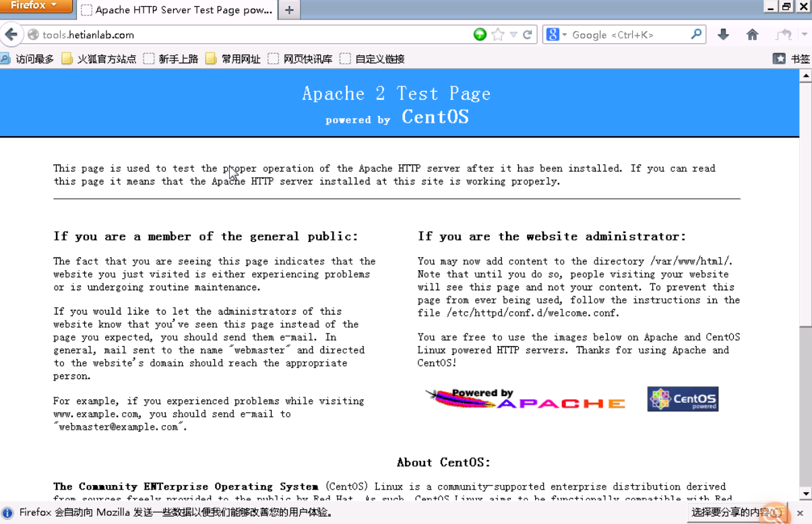This screenshot has height=524, width=812.
Task: Open the 访问最多 bookmark folder
Action: click(x=28, y=59)
